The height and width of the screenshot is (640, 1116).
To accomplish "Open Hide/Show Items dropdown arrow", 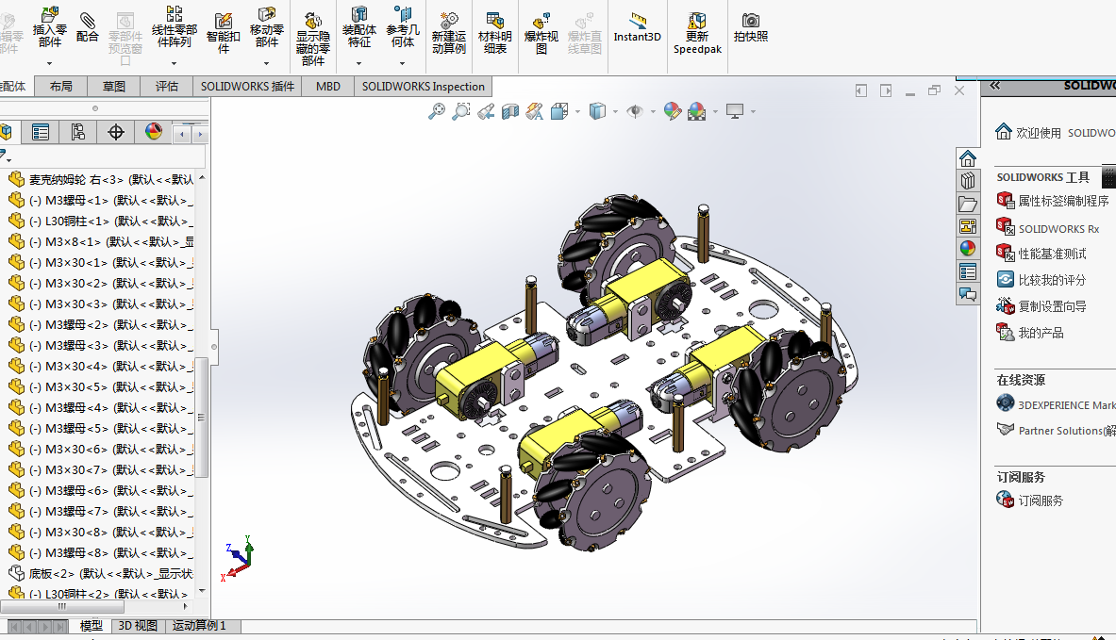I will 653,111.
